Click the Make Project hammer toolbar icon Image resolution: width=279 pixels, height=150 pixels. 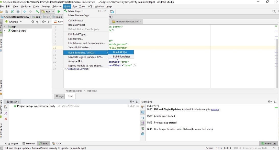37,11
